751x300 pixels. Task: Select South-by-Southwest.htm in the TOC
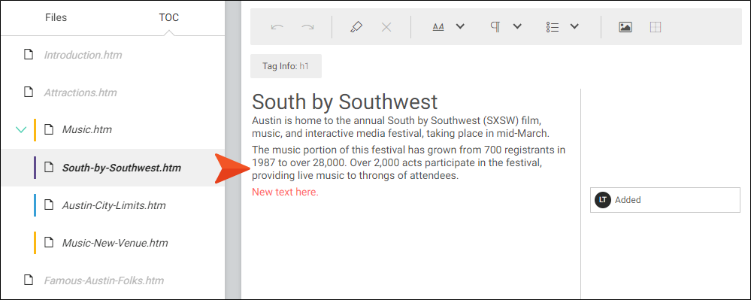pos(122,168)
